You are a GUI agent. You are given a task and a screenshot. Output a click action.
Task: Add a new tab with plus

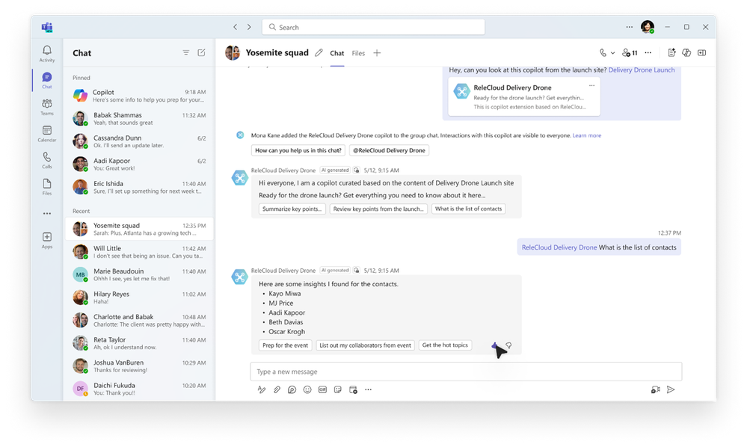tap(377, 53)
